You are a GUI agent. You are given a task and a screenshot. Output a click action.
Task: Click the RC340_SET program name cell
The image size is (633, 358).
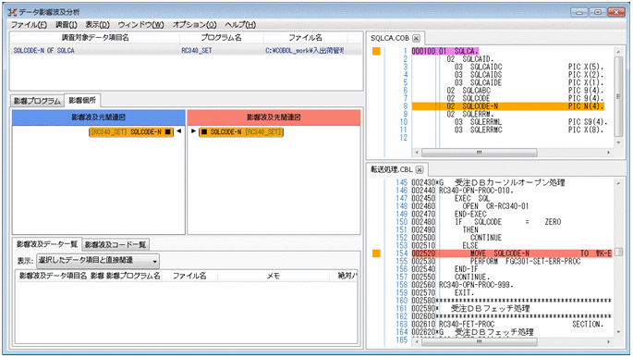197,51
